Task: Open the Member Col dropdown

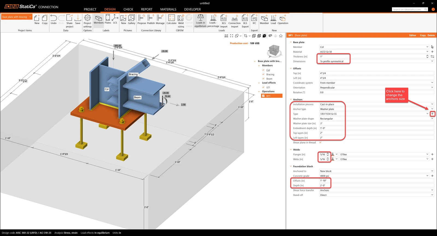Action: coord(374,47)
